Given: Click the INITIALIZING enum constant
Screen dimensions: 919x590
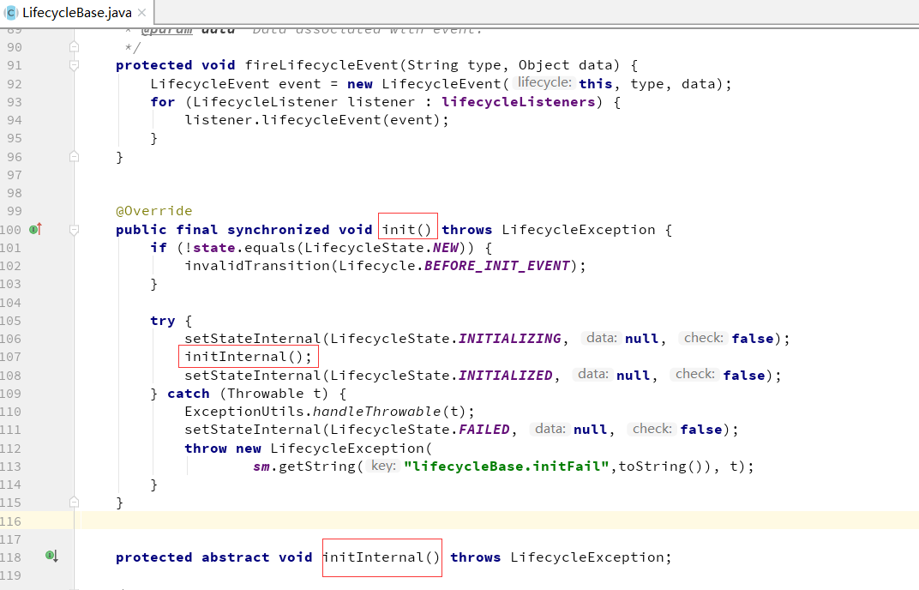Looking at the screenshot, I should (510, 339).
